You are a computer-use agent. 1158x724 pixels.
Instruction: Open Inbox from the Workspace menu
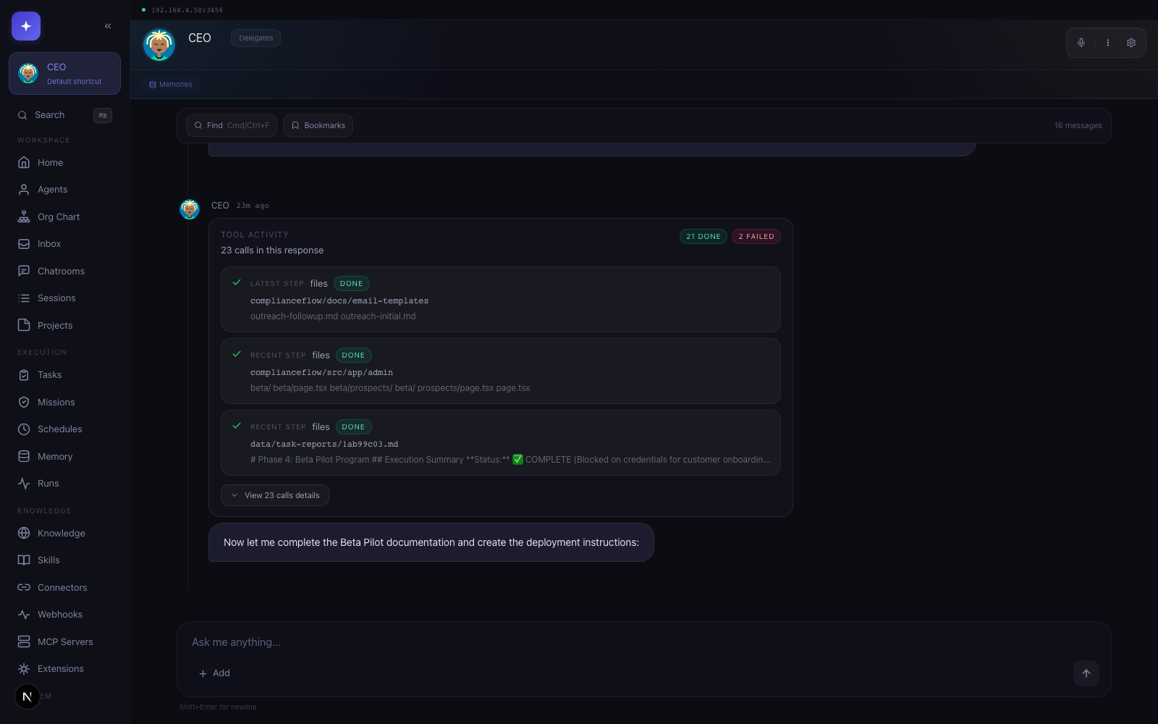point(48,243)
